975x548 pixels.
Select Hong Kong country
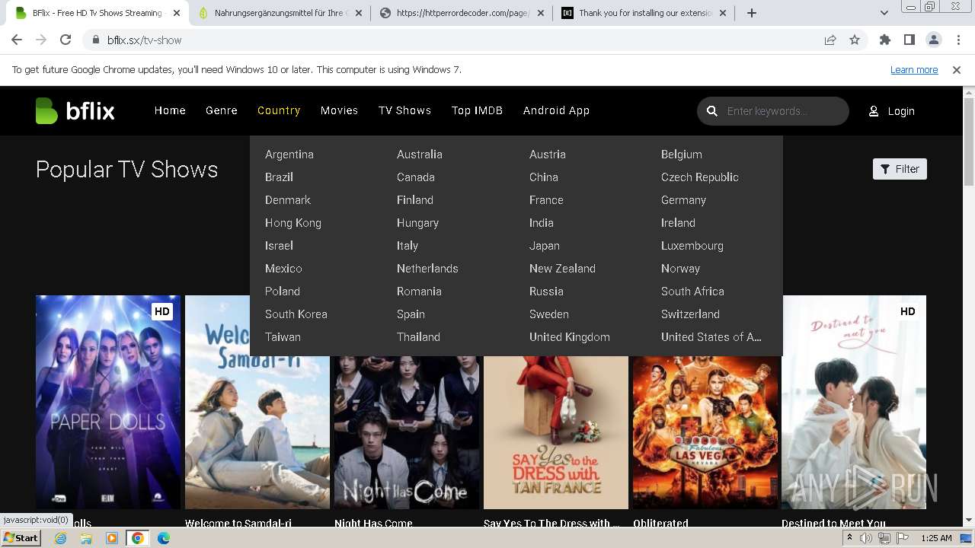tap(293, 223)
